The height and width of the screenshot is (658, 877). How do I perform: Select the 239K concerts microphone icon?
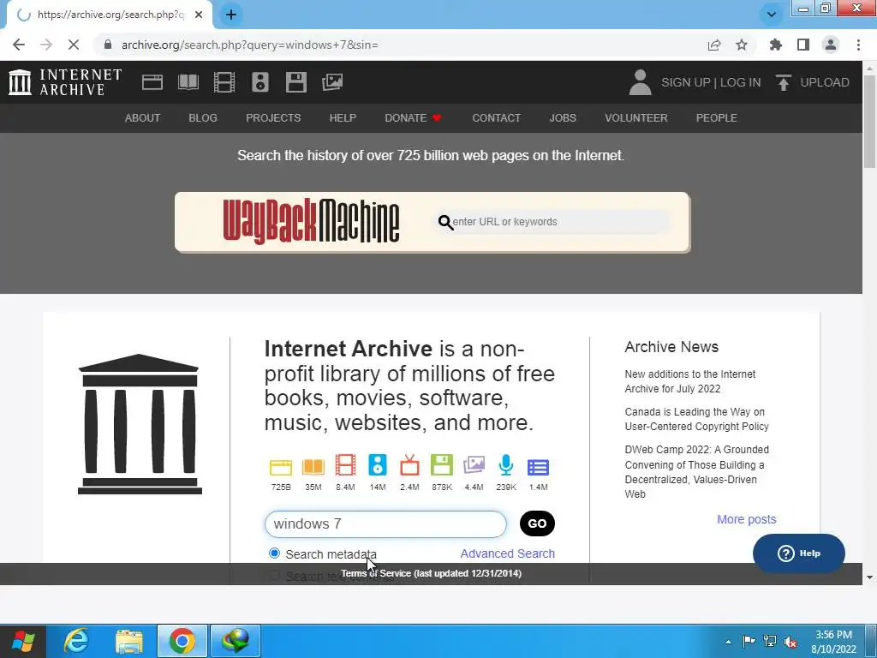pyautogui.click(x=506, y=465)
